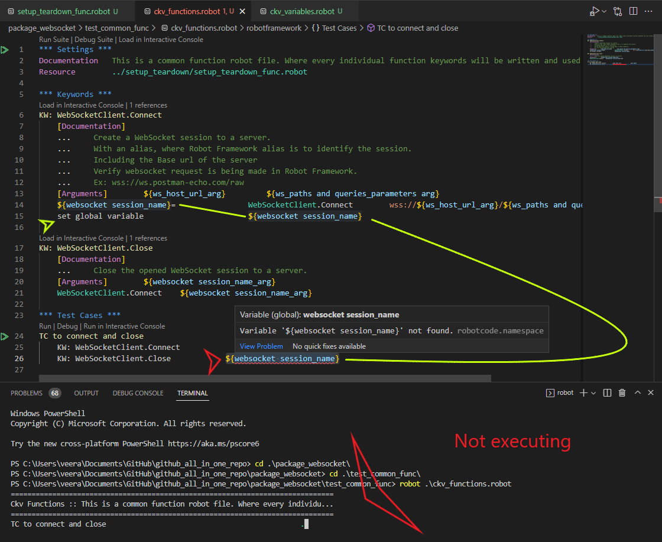The image size is (662, 542).
Task: Open the terminal profile selector chevron
Action: pyautogui.click(x=593, y=392)
